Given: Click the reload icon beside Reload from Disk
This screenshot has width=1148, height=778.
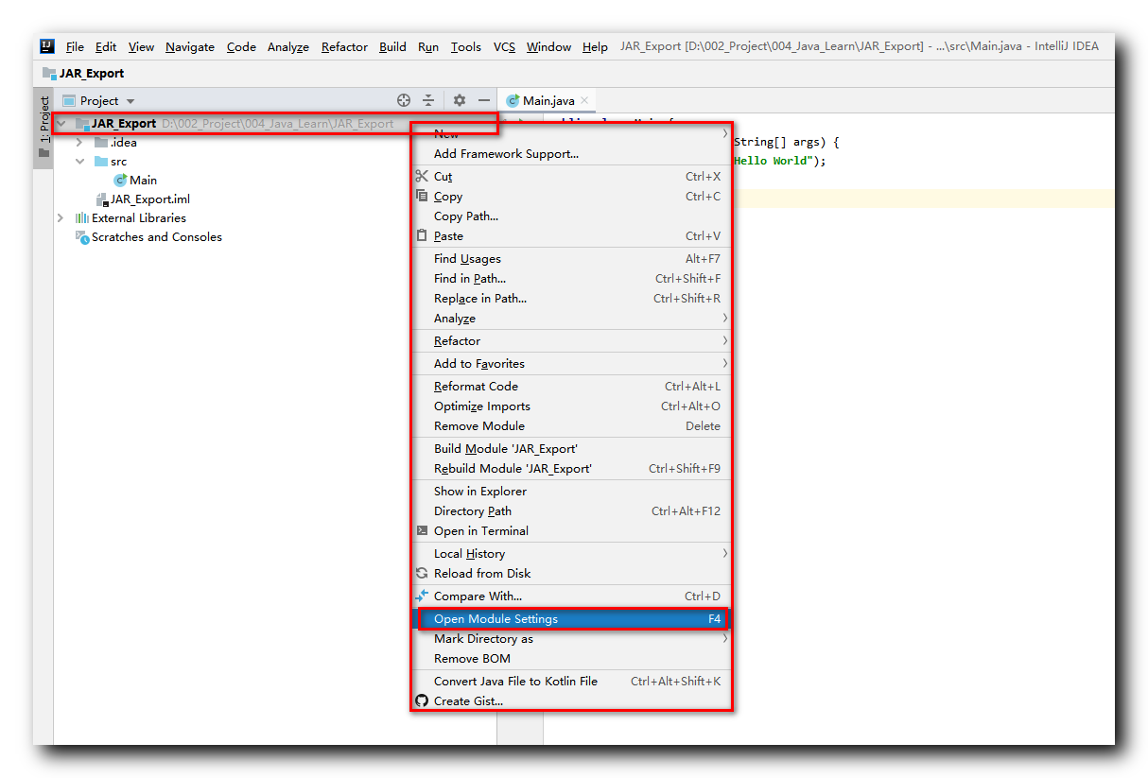Looking at the screenshot, I should pos(422,573).
